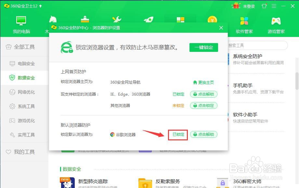Click 点击解锁 for default browser 谷歌浏览器
The image size is (299, 188).
click(x=204, y=135)
